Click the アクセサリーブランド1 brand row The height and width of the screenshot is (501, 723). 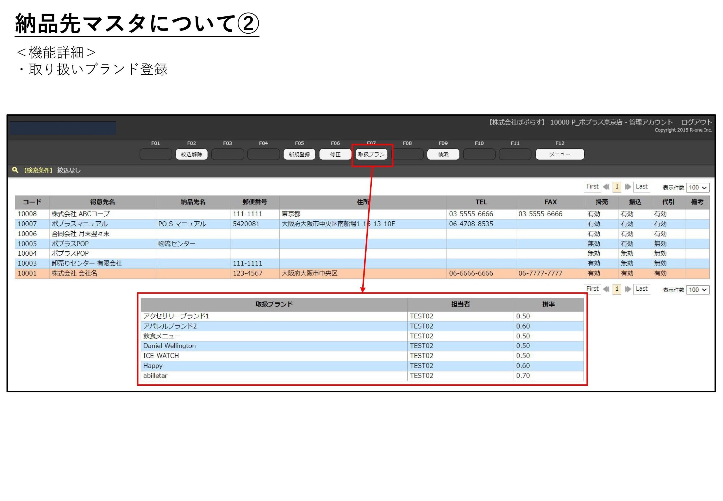tap(176, 316)
